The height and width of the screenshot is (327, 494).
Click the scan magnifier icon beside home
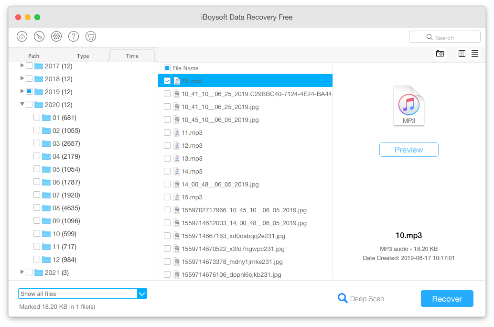coord(39,36)
